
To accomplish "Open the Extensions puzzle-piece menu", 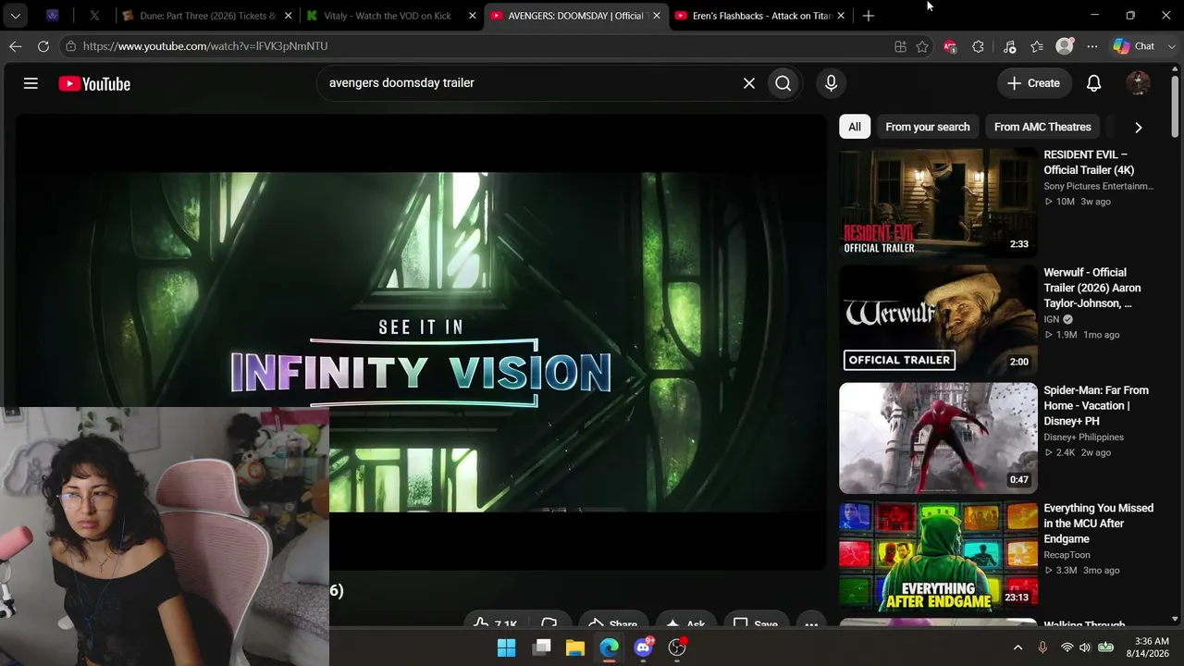I will (978, 46).
